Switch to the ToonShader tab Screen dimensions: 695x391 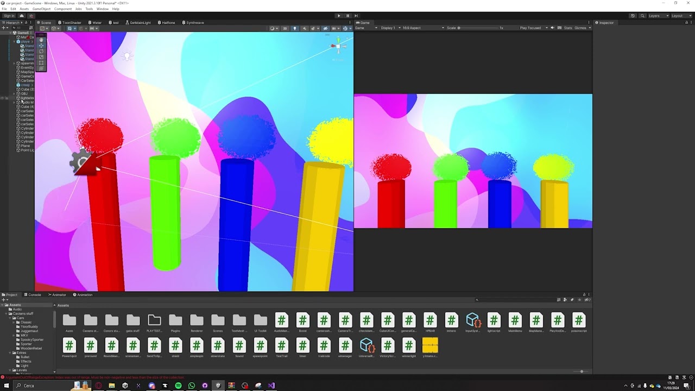pyautogui.click(x=69, y=23)
